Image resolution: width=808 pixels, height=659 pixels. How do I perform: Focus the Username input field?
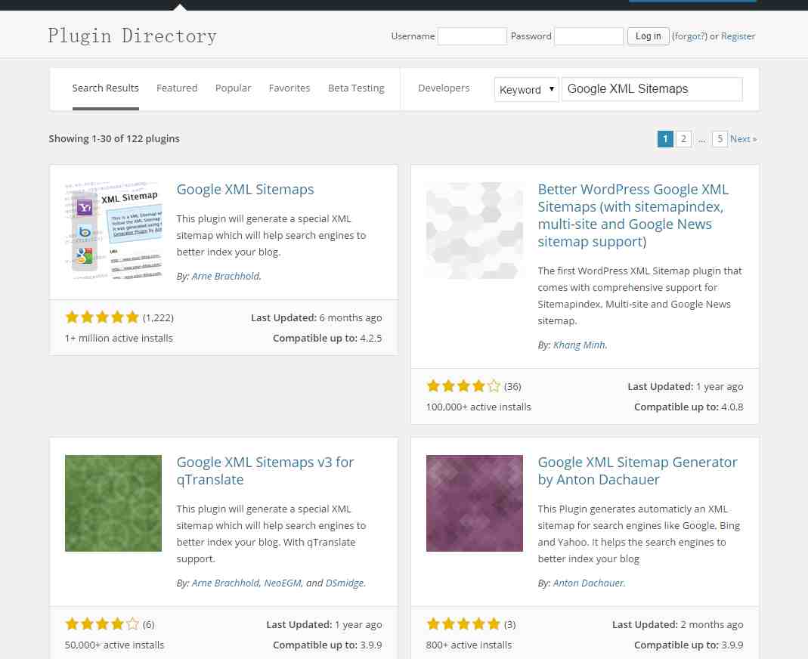pos(472,36)
